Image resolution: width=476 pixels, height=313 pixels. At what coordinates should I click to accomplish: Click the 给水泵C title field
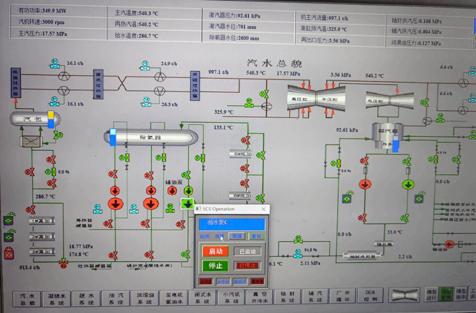click(232, 224)
